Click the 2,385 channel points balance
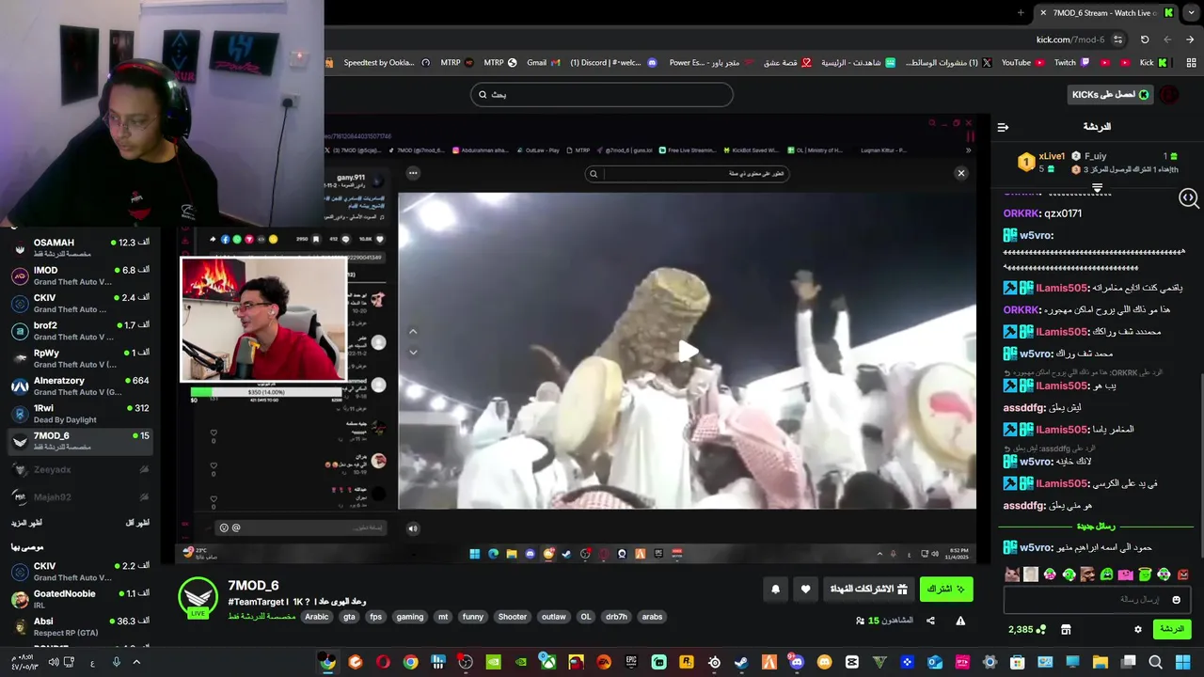The image size is (1204, 677). tap(1027, 629)
